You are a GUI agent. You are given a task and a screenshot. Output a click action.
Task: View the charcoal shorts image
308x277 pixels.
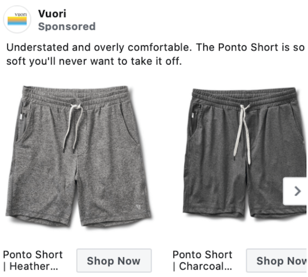tap(245, 153)
